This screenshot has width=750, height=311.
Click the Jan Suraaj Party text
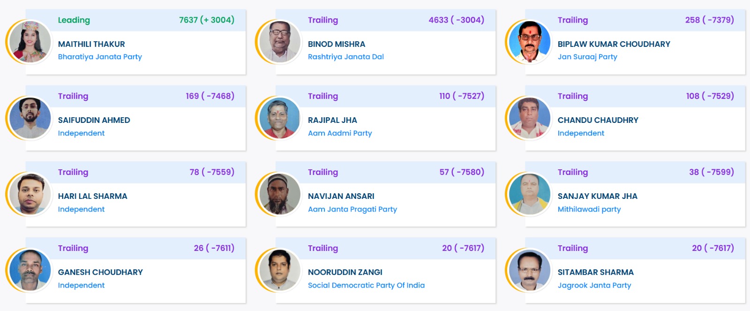(x=587, y=57)
